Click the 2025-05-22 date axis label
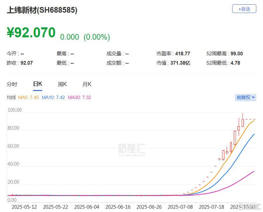This screenshot has height=212, width=263. pyautogui.click(x=55, y=207)
